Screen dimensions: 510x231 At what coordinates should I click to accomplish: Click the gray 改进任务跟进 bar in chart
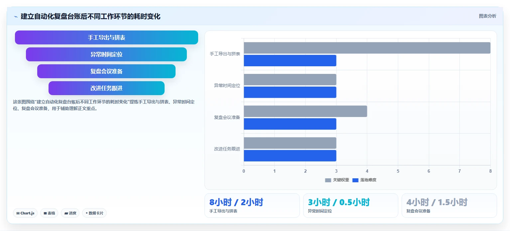pyautogui.click(x=290, y=143)
